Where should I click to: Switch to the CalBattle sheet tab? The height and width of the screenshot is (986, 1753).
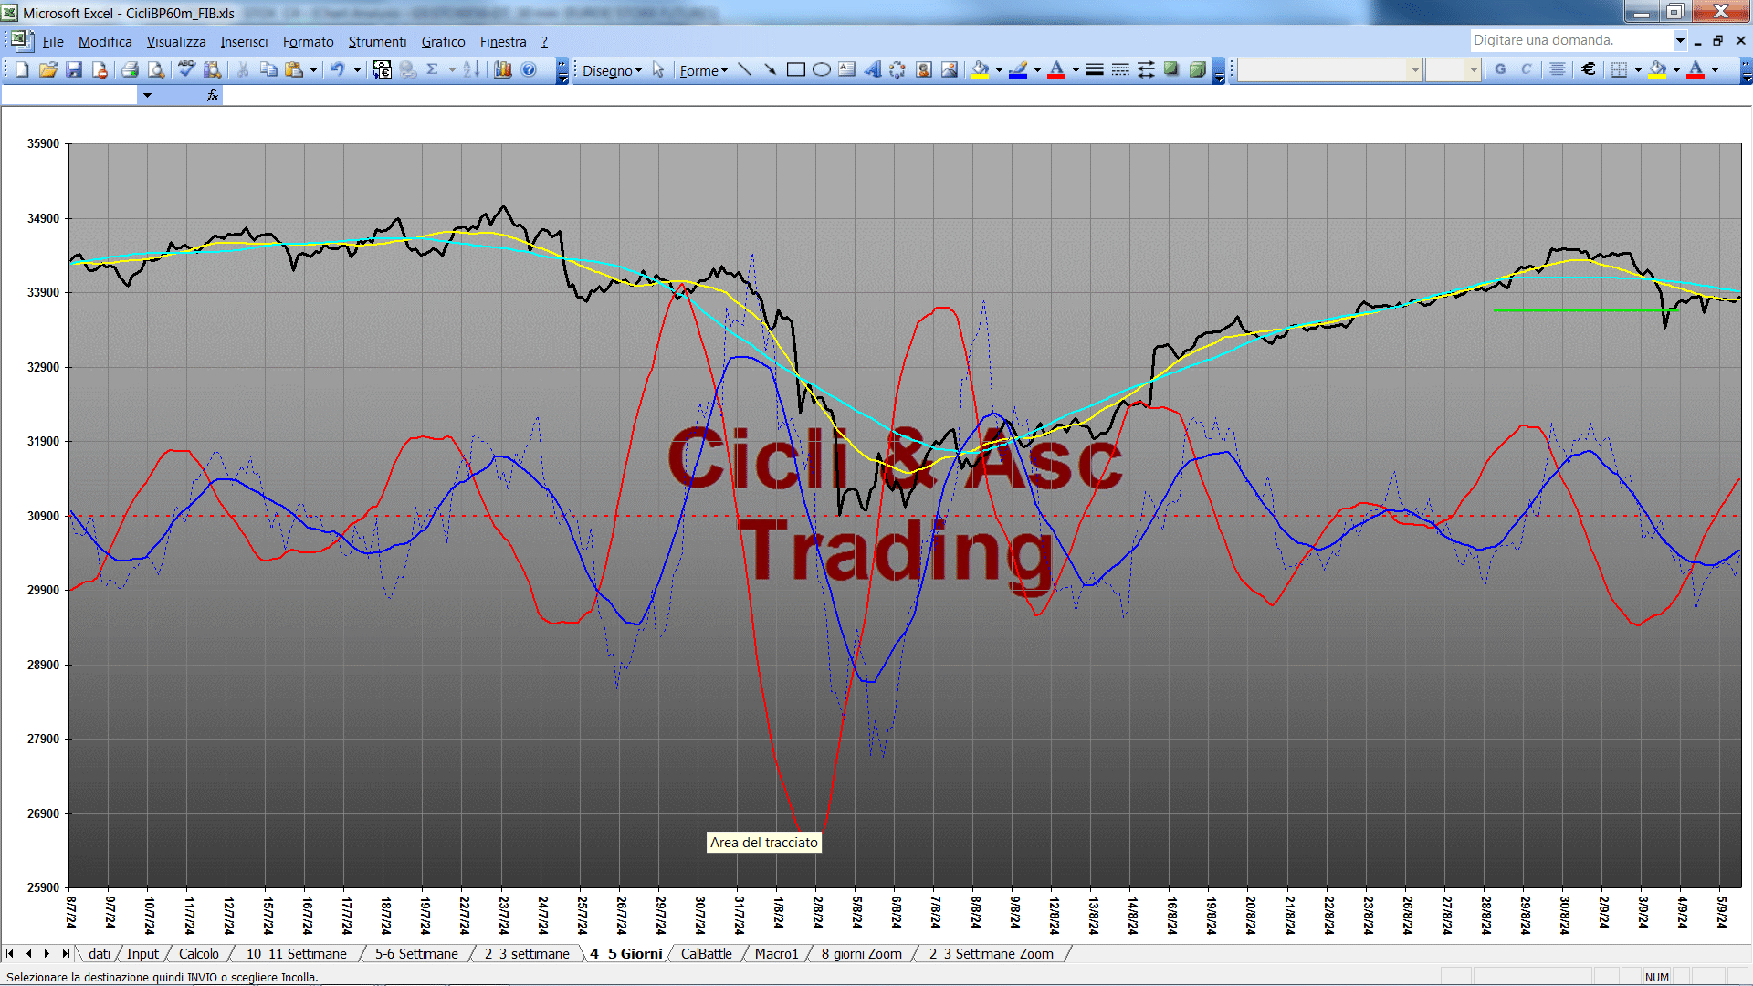706,953
